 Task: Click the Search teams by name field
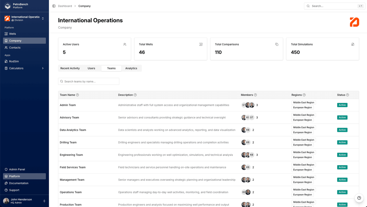pos(89,81)
